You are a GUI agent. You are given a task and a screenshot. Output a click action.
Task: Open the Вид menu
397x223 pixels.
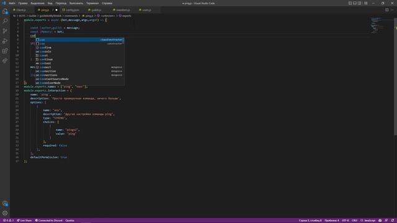coord(50,3)
